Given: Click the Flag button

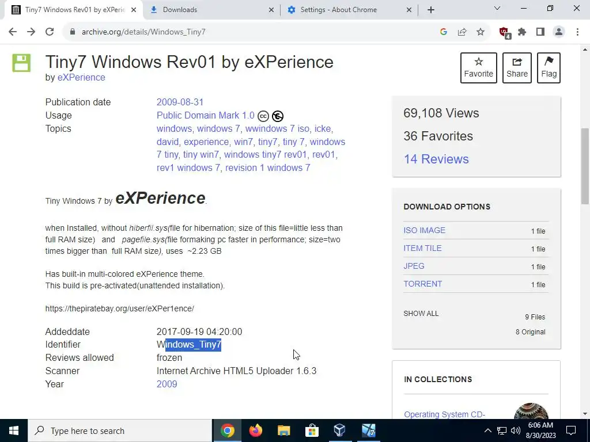Looking at the screenshot, I should (549, 68).
